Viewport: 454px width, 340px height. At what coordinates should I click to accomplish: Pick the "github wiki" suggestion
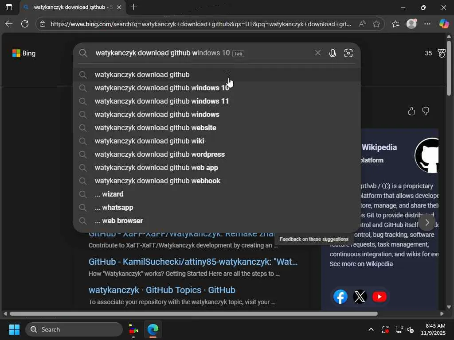click(217, 141)
